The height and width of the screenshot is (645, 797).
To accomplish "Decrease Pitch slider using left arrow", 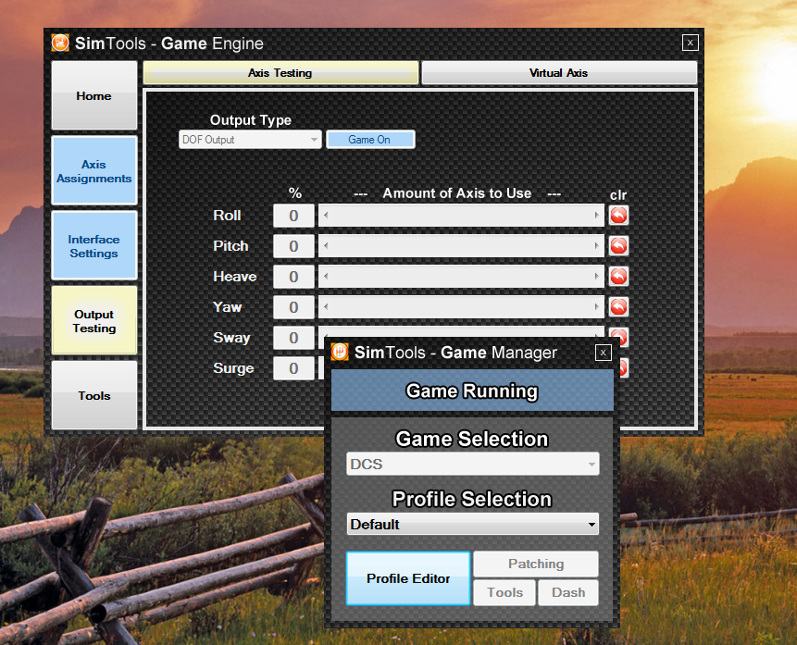I will coord(326,246).
